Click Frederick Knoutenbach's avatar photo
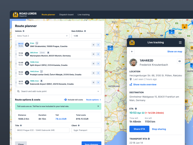This screenshot has height=145, width=193. pyautogui.click(x=133, y=63)
